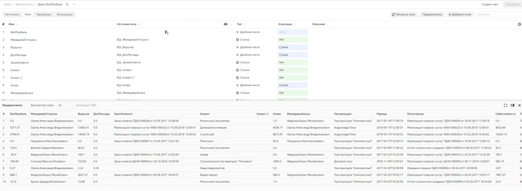This screenshot has width=522, height=191.
Task: Click the Fx formula icon for ВалПрибыль
Action: [x=167, y=32]
